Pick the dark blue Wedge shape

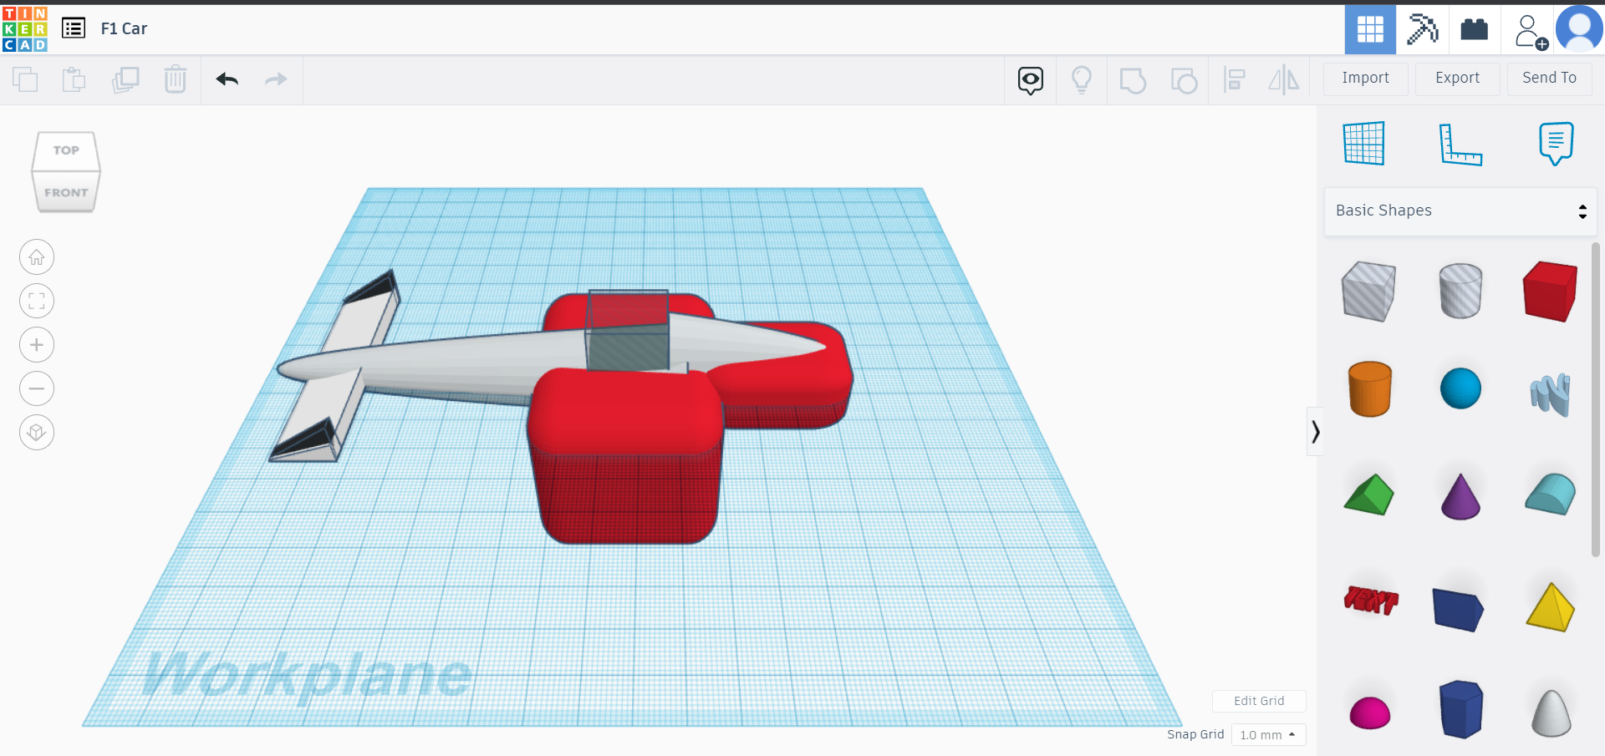1459,609
